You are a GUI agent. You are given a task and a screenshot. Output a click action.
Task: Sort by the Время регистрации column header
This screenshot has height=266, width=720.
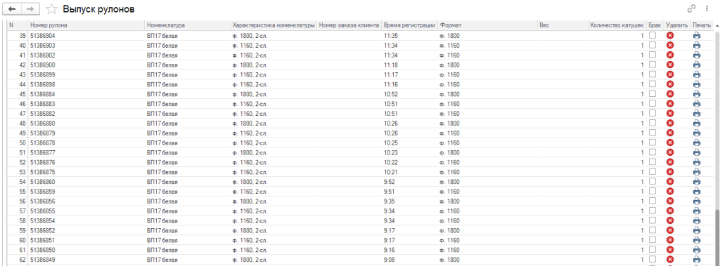coord(410,25)
